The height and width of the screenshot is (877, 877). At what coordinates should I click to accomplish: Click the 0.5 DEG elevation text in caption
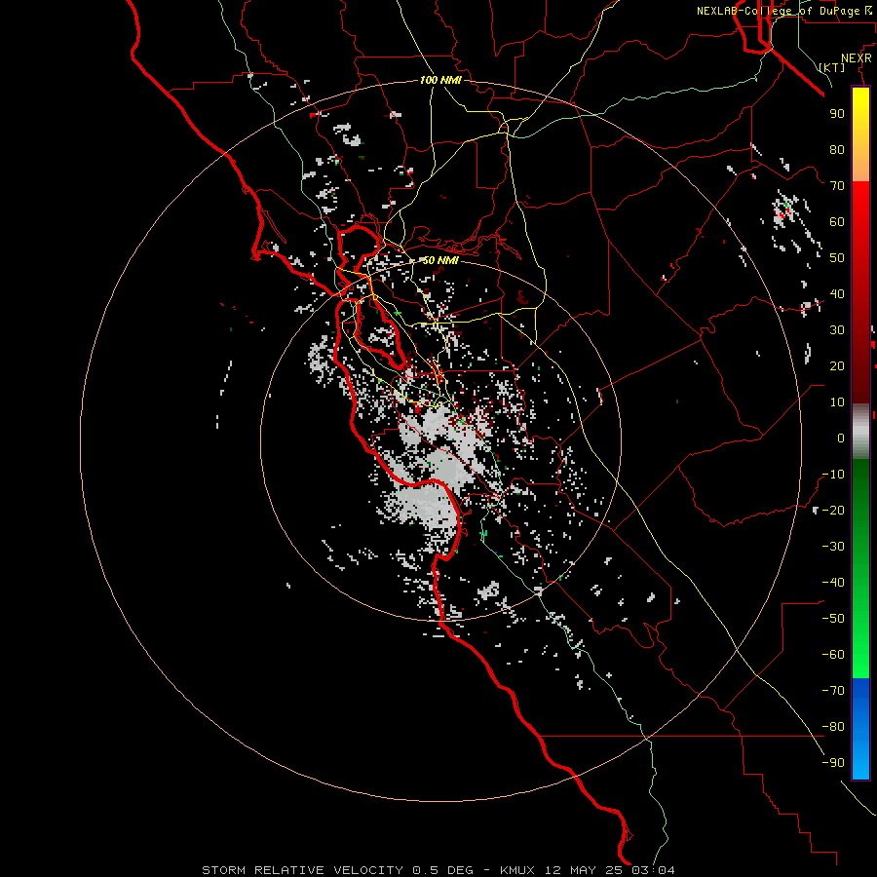[x=443, y=870]
